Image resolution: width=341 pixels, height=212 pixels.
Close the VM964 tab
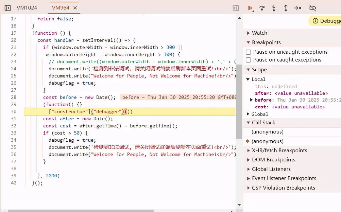75,8
